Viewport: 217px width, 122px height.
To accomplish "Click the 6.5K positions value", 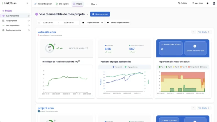I will click(108, 49).
